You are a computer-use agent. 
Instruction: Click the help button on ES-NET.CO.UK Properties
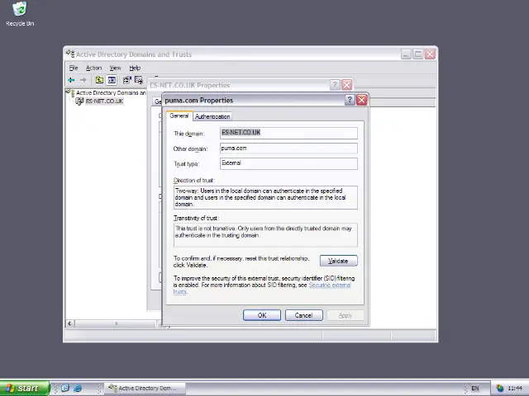[x=334, y=85]
